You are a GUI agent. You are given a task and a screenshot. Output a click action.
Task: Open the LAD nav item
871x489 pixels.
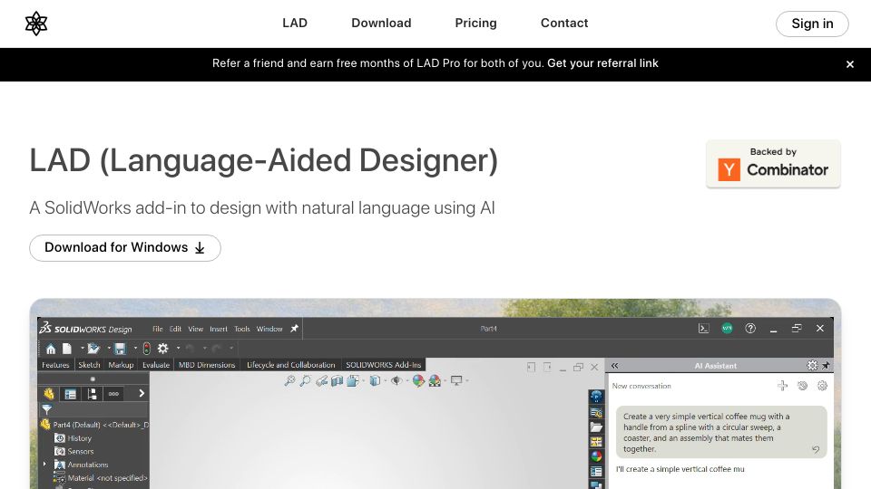[294, 24]
